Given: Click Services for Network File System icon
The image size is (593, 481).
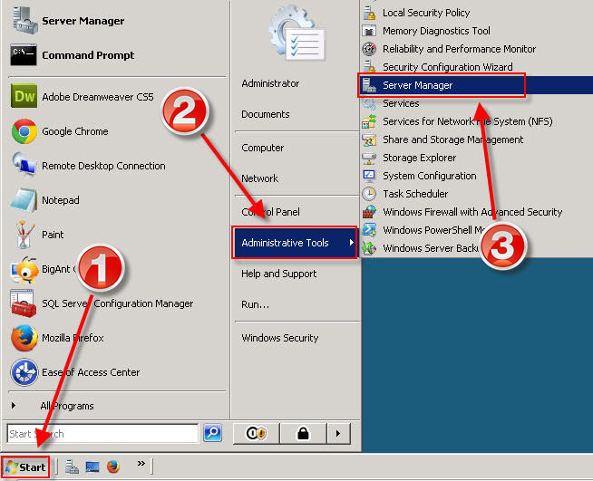Looking at the screenshot, I should 369,121.
